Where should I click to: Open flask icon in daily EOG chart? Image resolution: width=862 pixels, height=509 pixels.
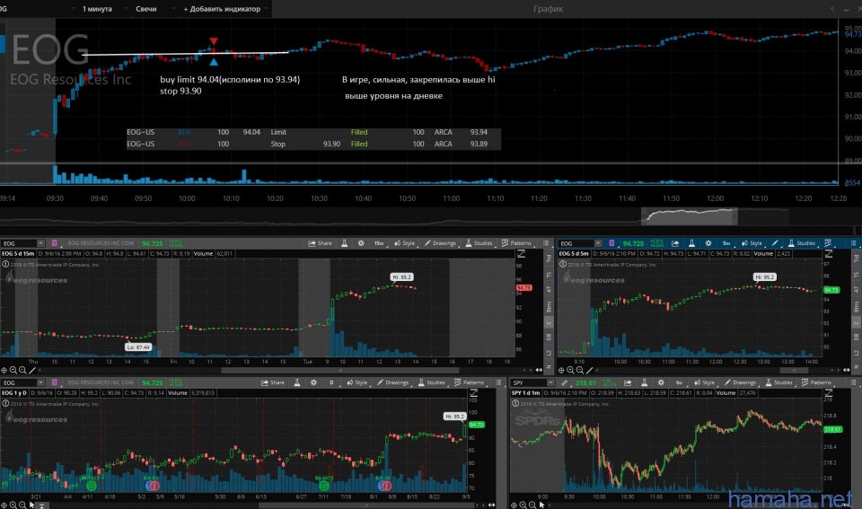click(x=297, y=382)
